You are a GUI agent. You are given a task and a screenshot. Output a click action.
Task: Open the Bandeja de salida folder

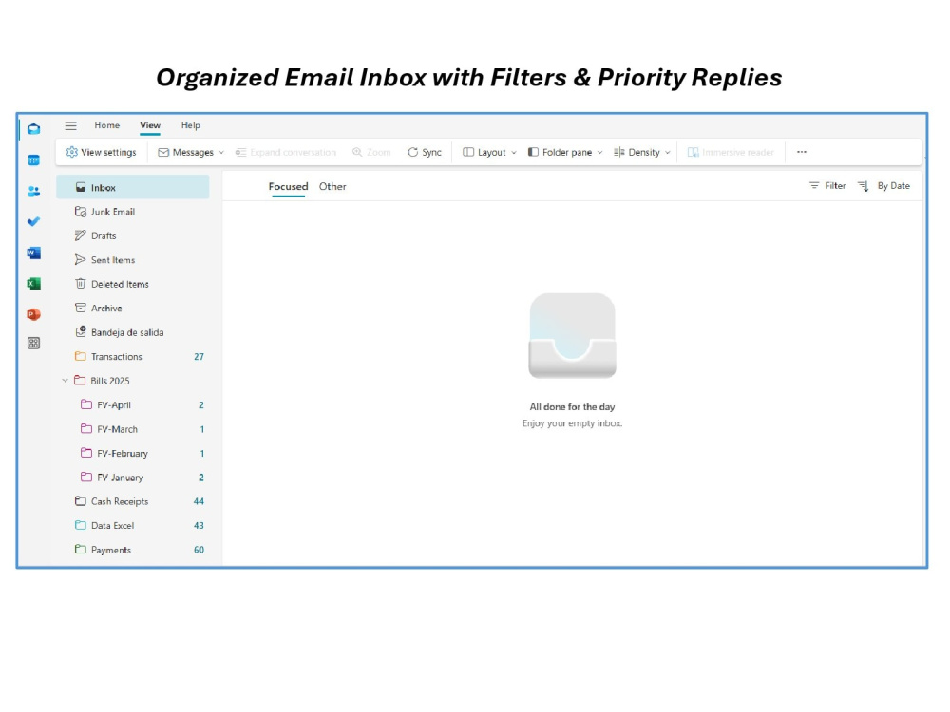click(x=133, y=332)
